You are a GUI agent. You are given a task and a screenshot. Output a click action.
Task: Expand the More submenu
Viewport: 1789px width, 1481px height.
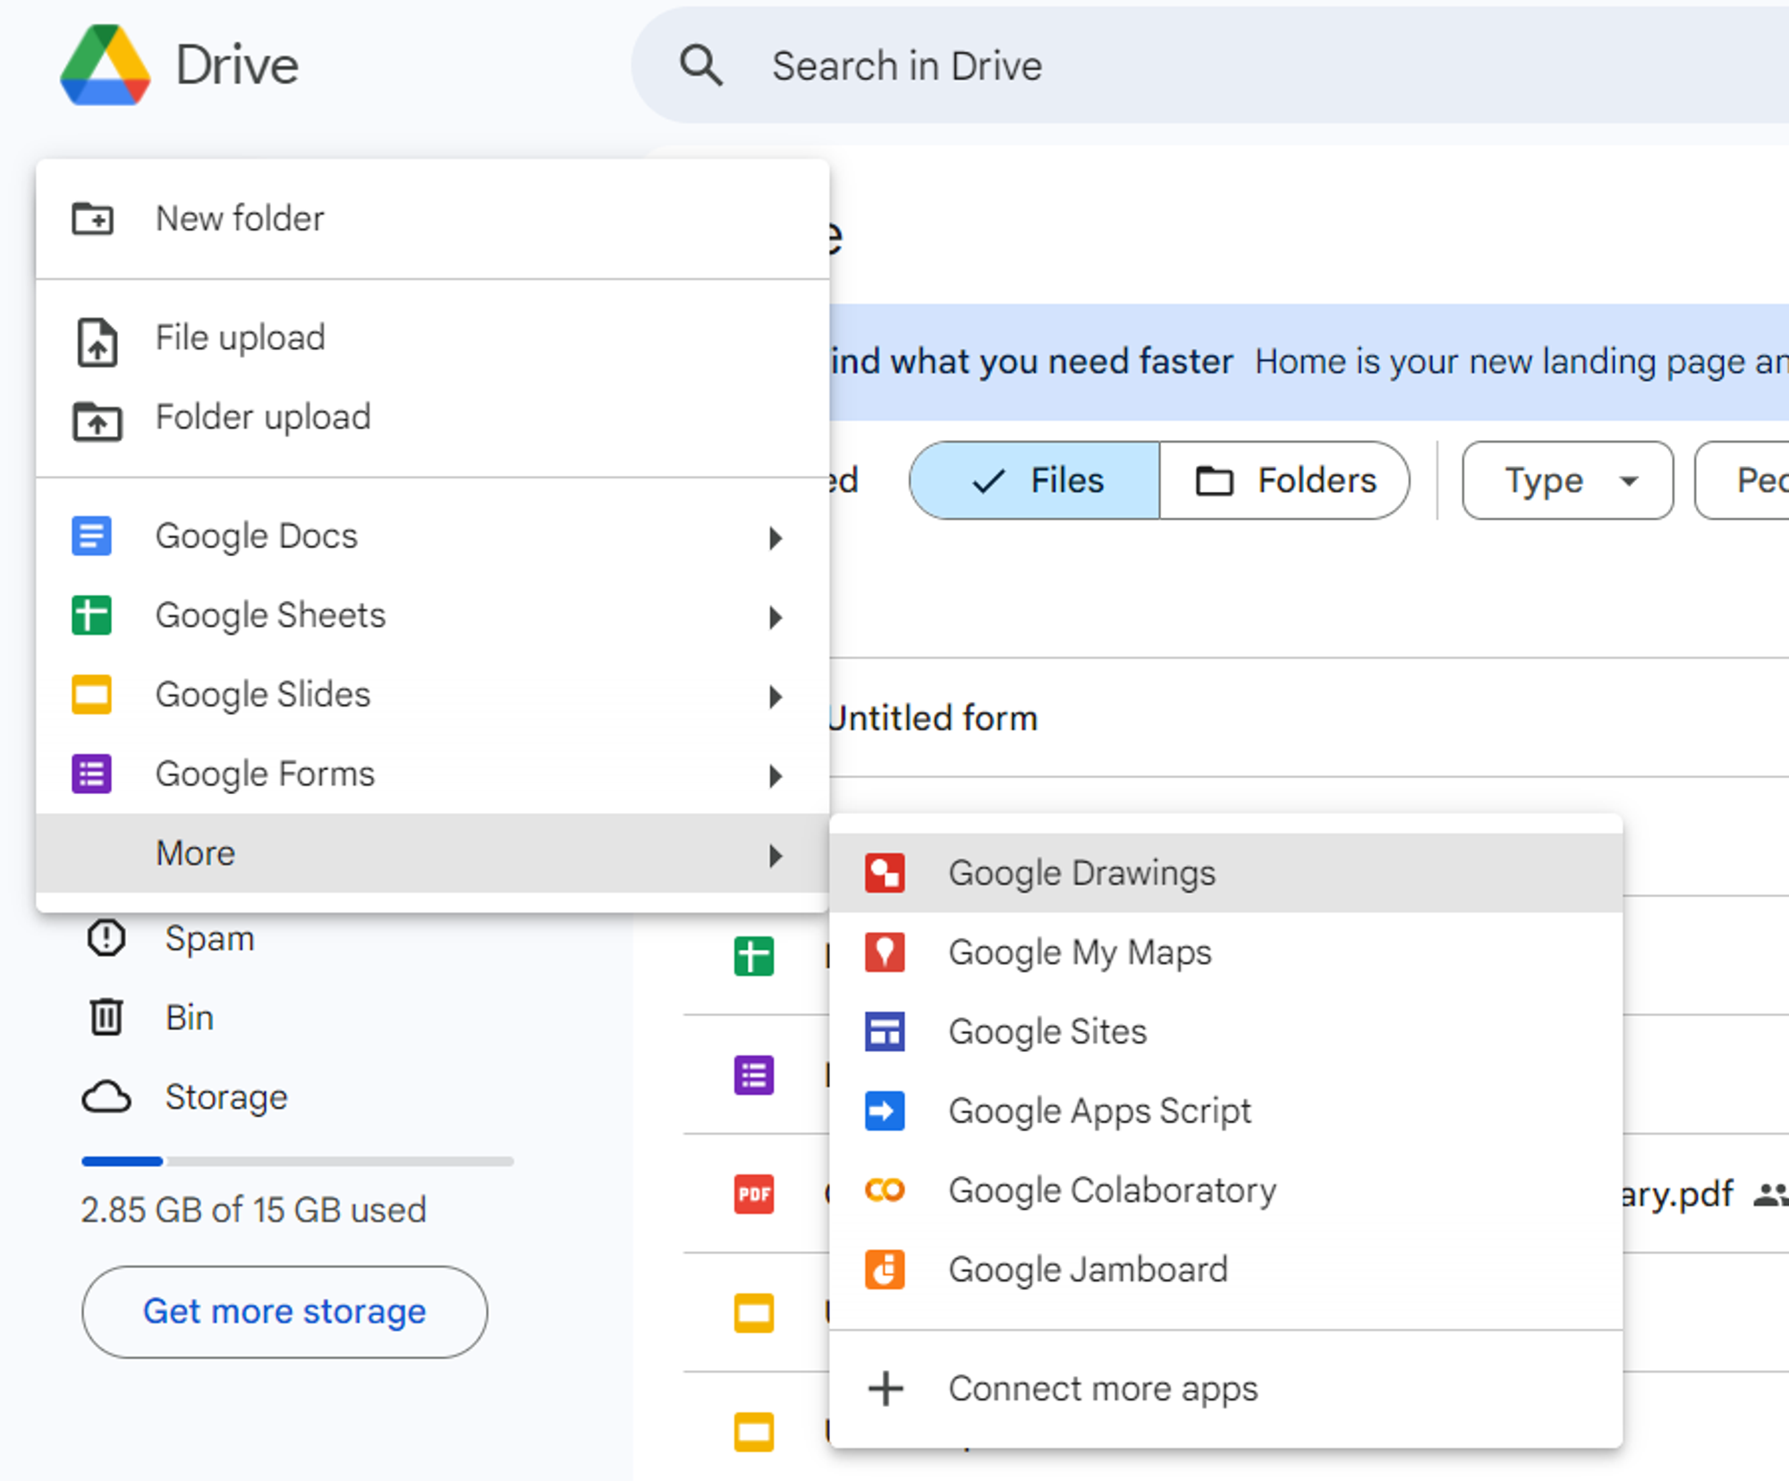tap(434, 852)
